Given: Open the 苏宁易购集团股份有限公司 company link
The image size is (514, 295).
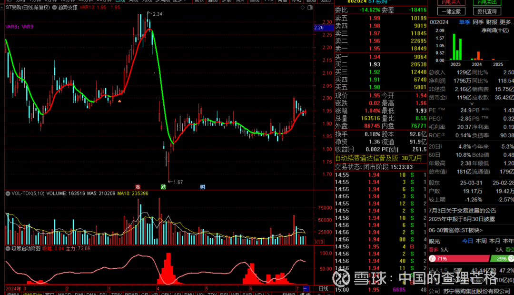Looking at the screenshot, I should pyautogui.click(x=476, y=291).
